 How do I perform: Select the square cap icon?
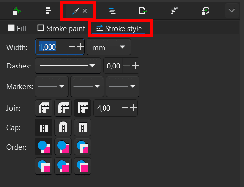(83, 127)
